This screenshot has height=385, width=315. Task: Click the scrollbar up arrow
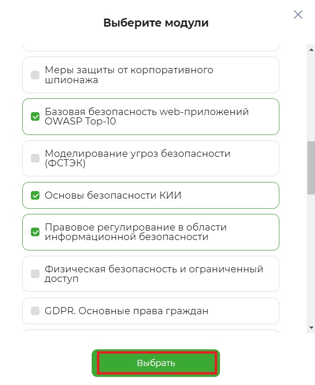311,48
